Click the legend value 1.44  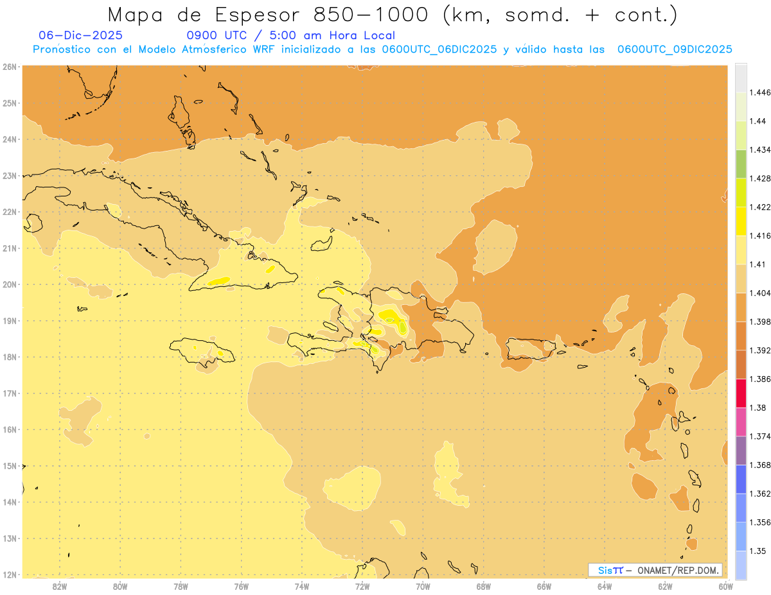[x=758, y=121]
